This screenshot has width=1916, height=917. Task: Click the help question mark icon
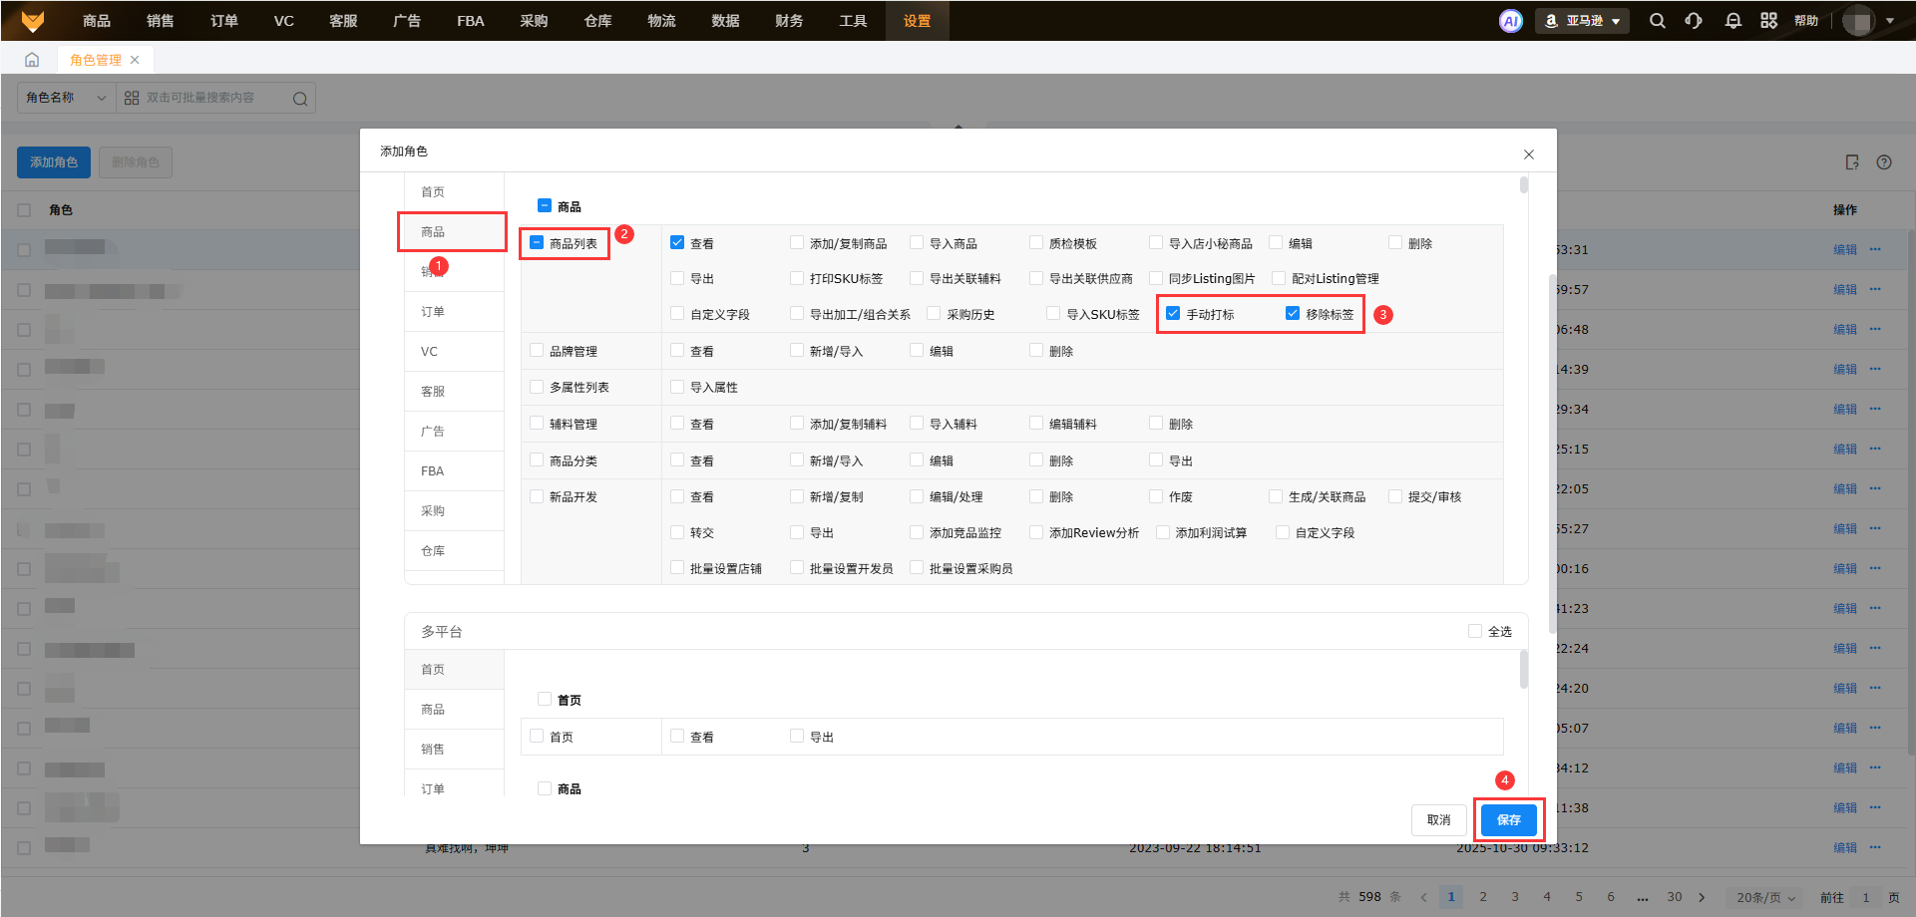tap(1883, 162)
